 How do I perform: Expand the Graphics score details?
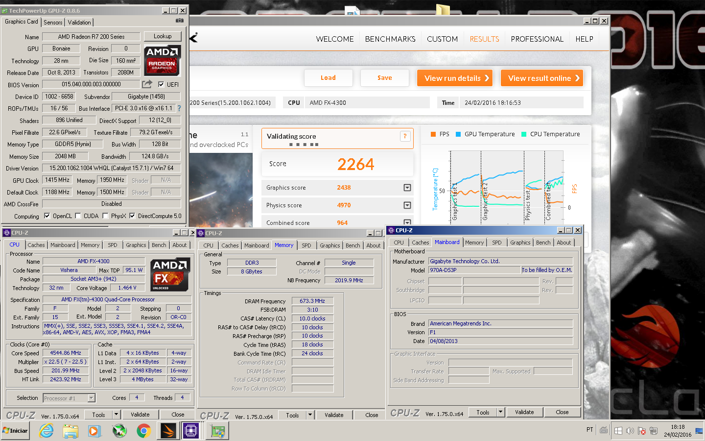coord(407,188)
